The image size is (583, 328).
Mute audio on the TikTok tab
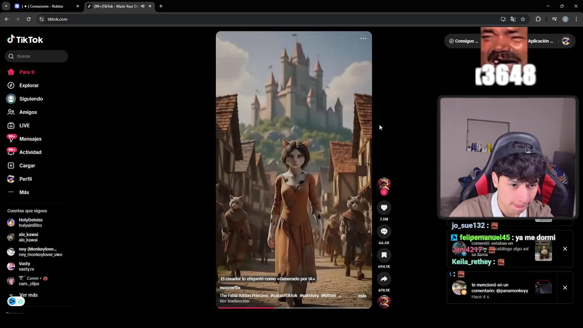point(143,6)
